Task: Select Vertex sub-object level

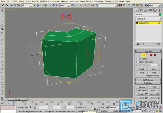Action: click(x=140, y=55)
